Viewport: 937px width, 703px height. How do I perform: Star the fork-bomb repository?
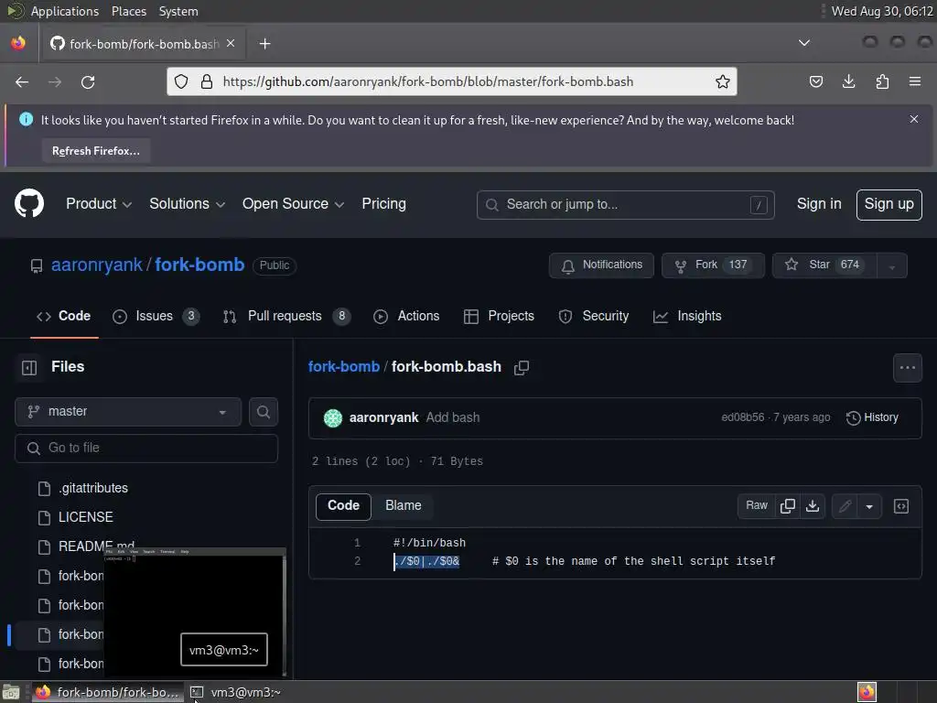point(825,265)
